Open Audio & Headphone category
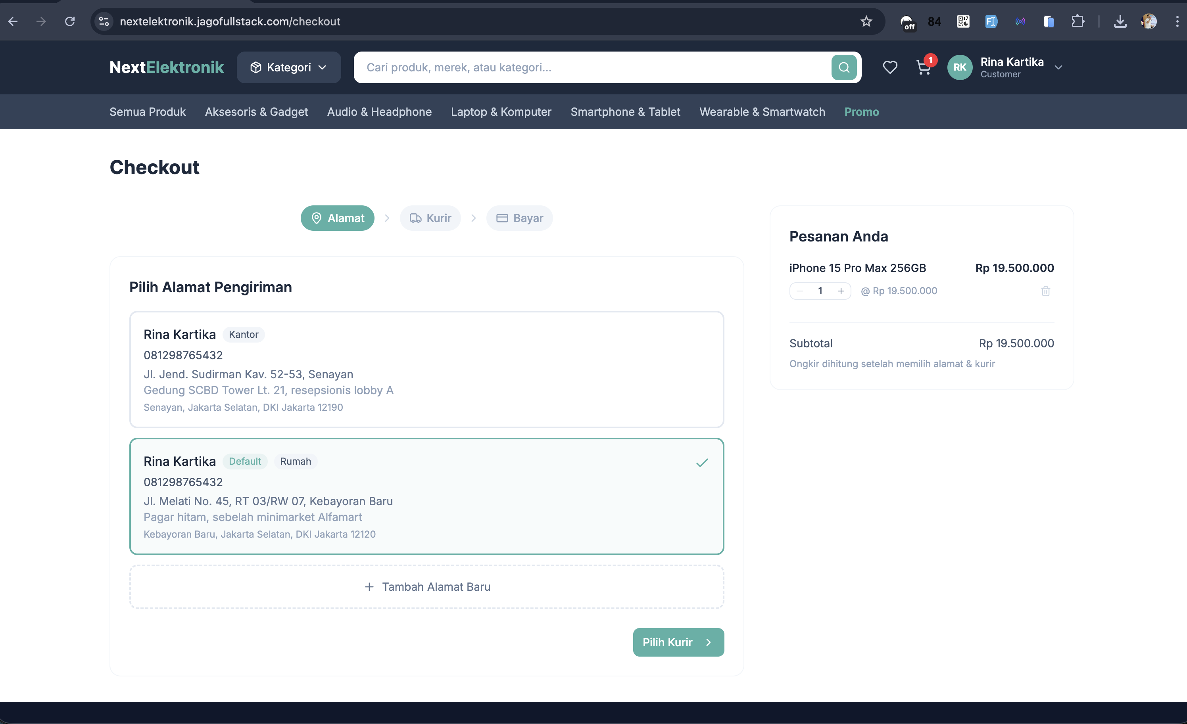This screenshot has height=724, width=1187. [x=379, y=112]
